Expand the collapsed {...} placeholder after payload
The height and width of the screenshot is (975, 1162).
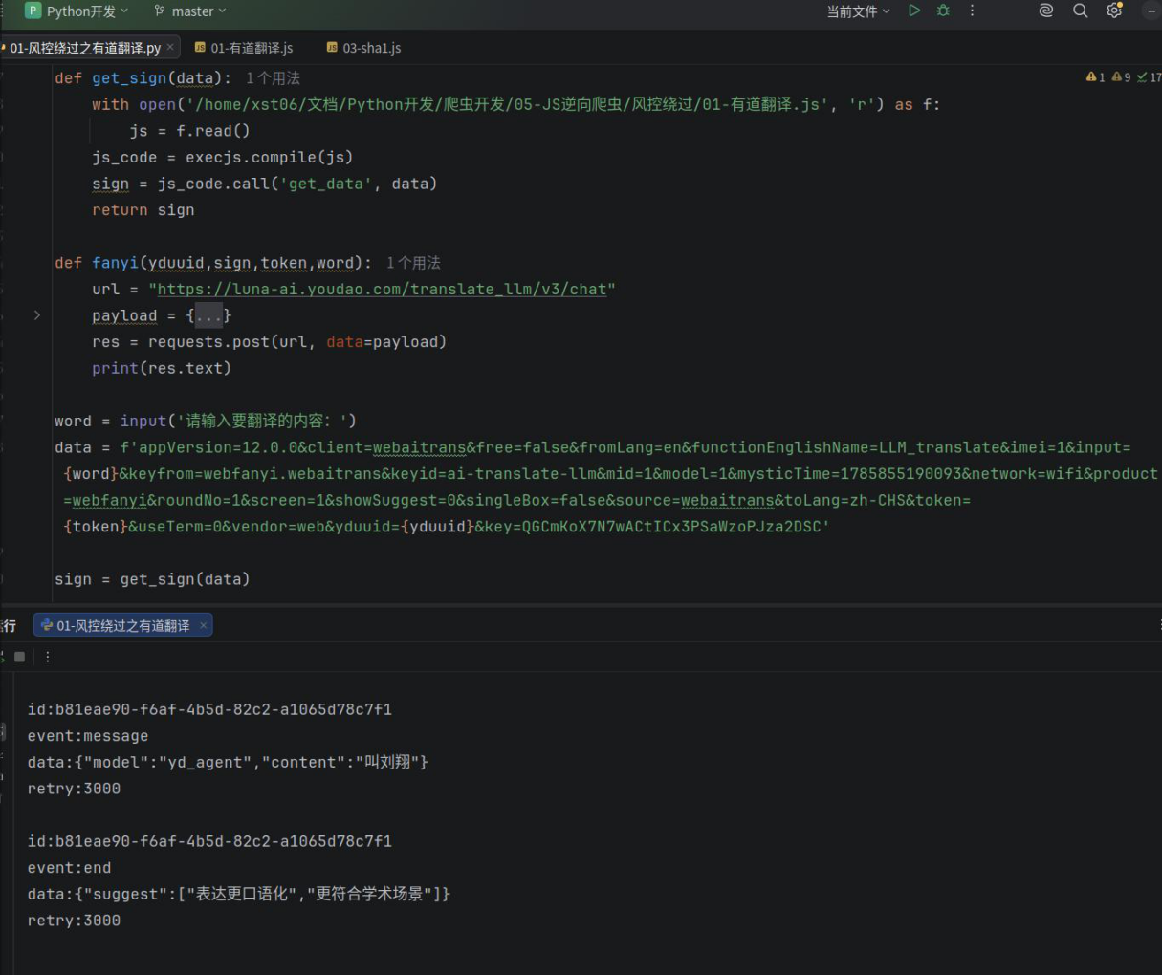[208, 315]
